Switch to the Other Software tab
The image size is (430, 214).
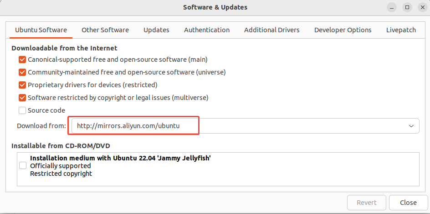click(x=105, y=30)
